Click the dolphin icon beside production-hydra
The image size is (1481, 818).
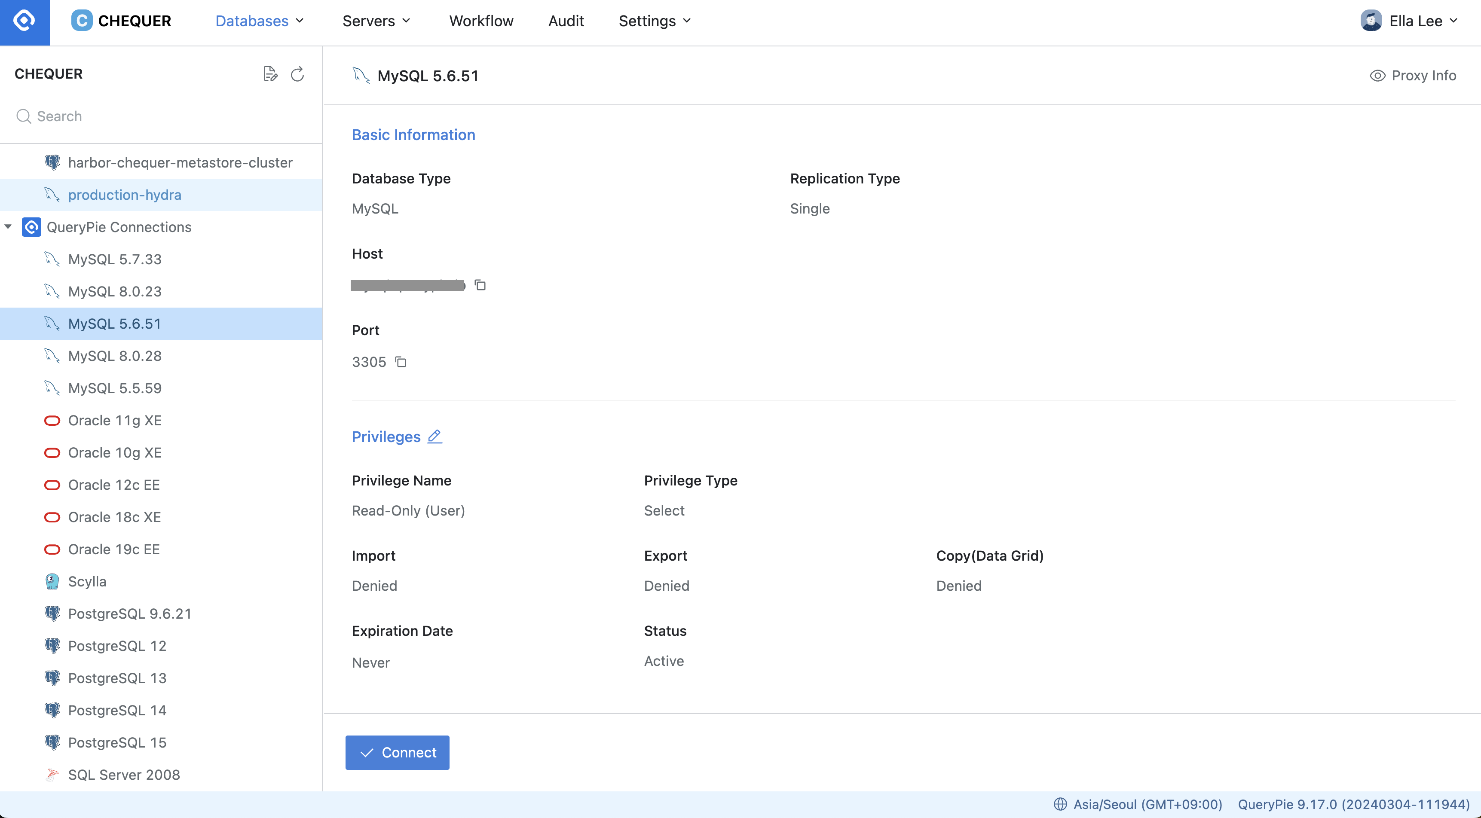tap(52, 195)
